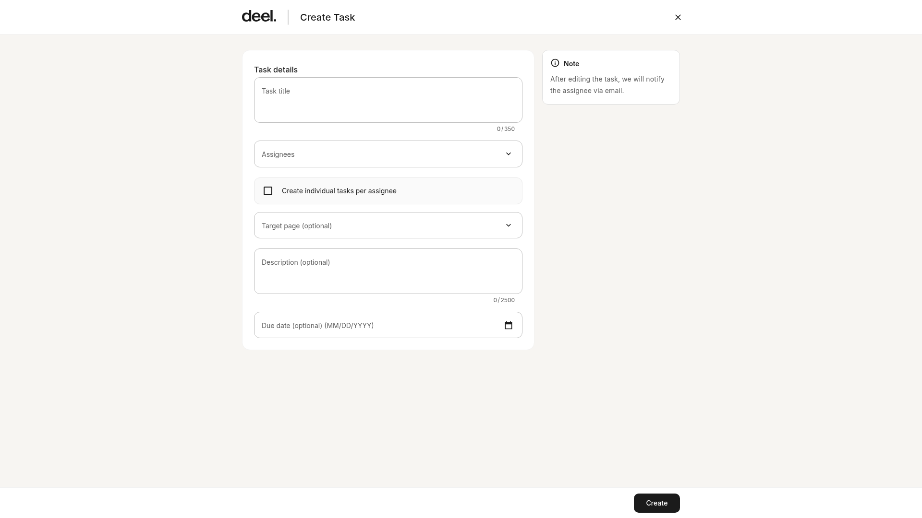Screen dimensions: 922x518
Task: Tick the individual tasks per assignee checkbox
Action: point(268,191)
